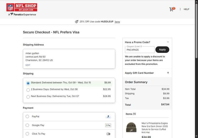Viewport: 198px width, 138px height.
Task: Click the Click To Pay icon
Action: (x=108, y=134)
